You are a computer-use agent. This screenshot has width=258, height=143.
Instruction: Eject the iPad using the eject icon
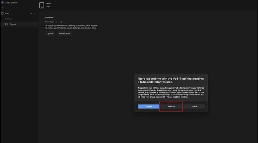pos(31,13)
